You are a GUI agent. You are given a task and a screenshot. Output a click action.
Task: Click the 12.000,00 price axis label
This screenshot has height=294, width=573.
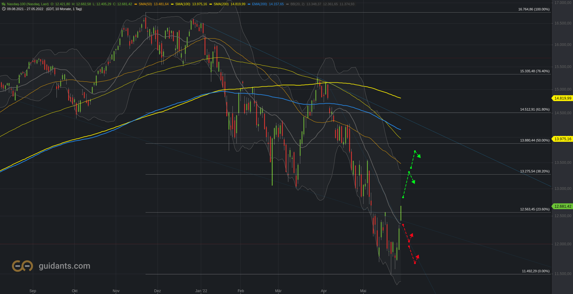click(563, 244)
